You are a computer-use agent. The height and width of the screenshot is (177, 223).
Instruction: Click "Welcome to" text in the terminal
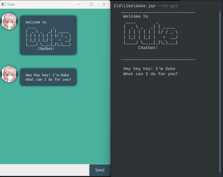(135, 16)
